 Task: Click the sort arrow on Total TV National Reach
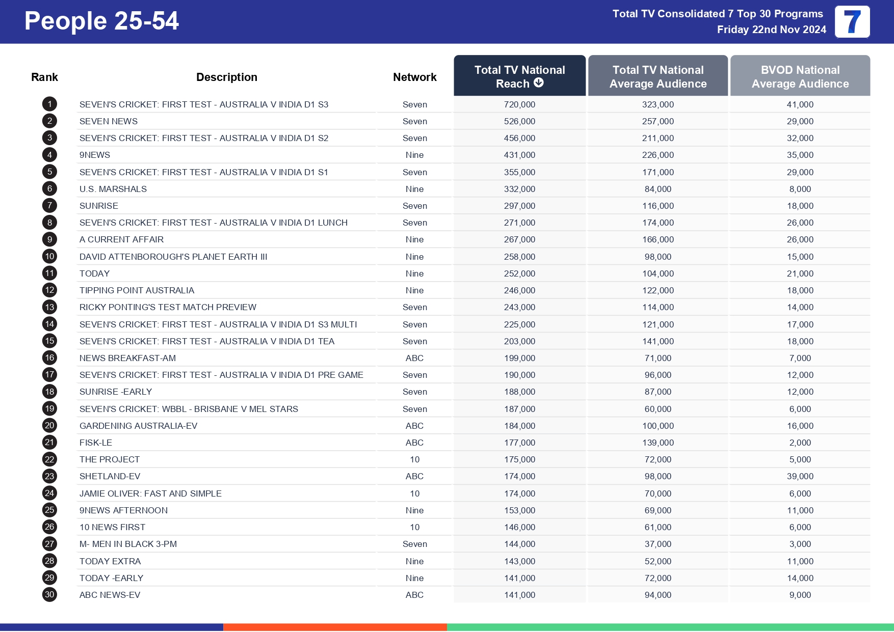539,83
